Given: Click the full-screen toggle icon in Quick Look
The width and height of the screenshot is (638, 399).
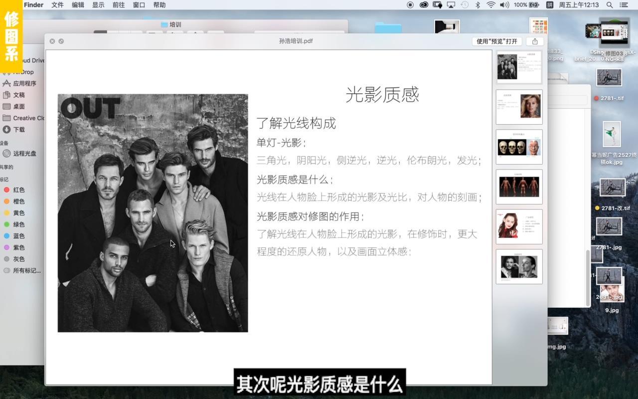Looking at the screenshot, I should point(61,41).
